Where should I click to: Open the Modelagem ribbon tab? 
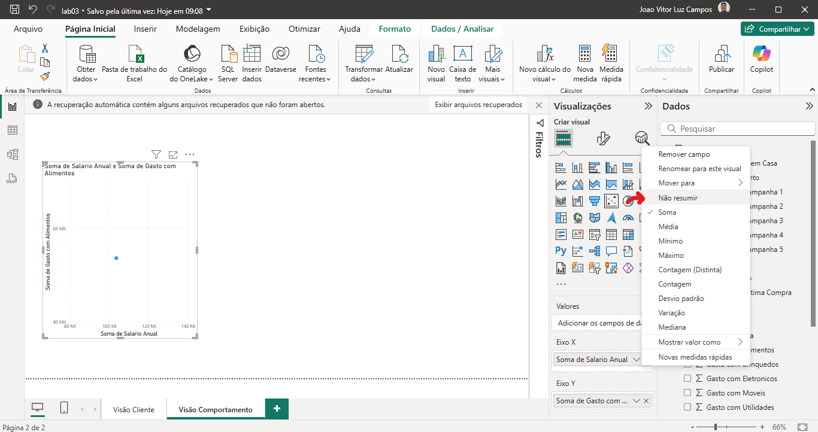click(198, 29)
